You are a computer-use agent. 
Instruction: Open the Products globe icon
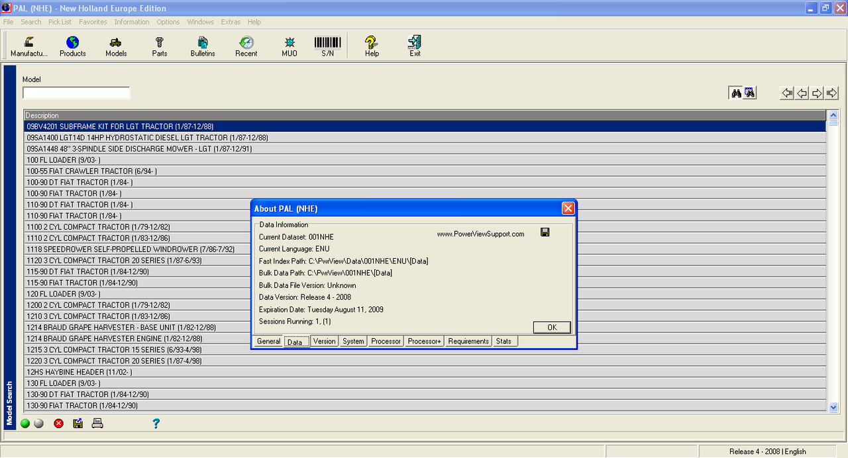(73, 46)
